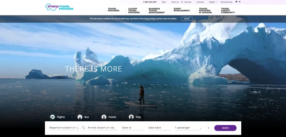Image resolution: width=286 pixels, height=137 pixels.
Task: Select the Bus search icon
Action: pos(80,117)
